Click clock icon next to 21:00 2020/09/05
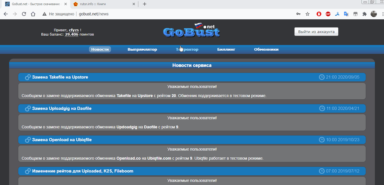 tap(322, 77)
